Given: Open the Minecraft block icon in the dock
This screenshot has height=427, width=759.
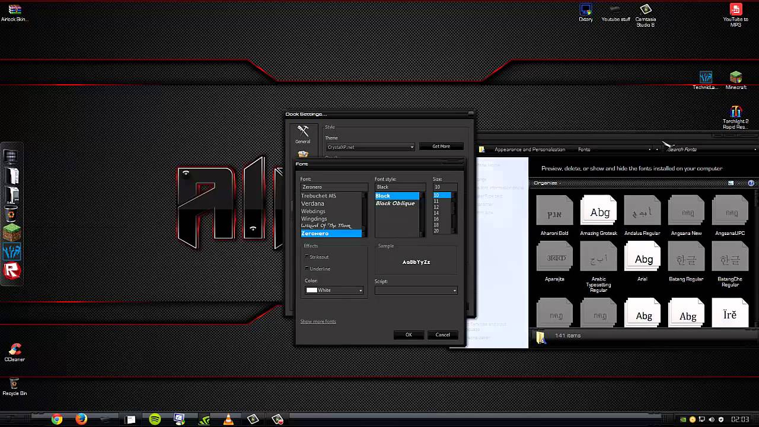Looking at the screenshot, I should [x=12, y=232].
